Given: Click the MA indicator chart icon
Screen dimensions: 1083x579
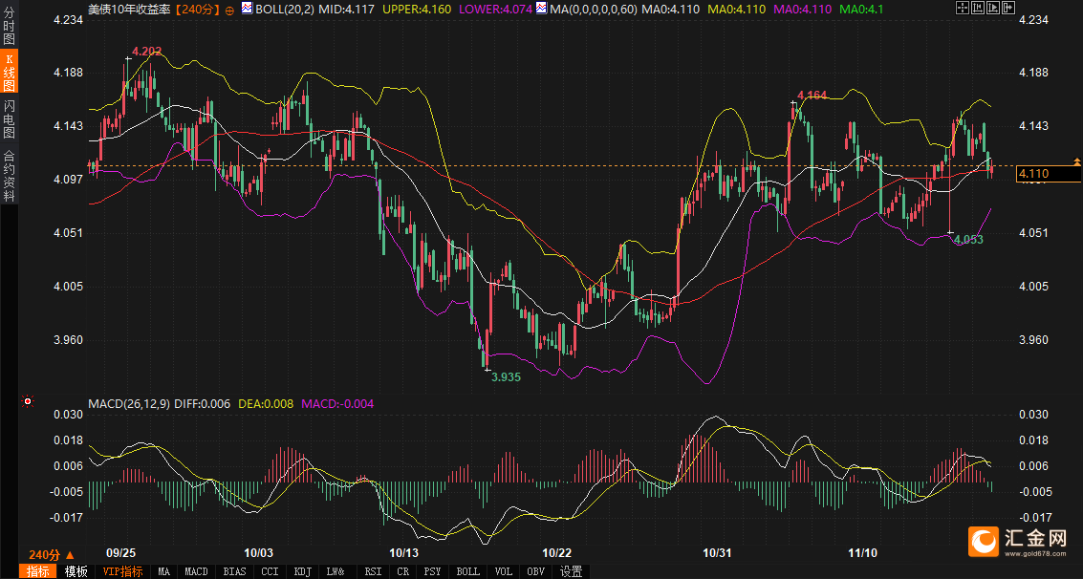Looking at the screenshot, I should pos(541,9).
